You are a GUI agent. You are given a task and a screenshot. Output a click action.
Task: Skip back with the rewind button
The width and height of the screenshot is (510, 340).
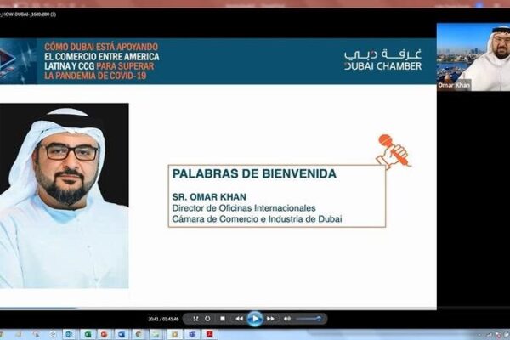[240, 319]
